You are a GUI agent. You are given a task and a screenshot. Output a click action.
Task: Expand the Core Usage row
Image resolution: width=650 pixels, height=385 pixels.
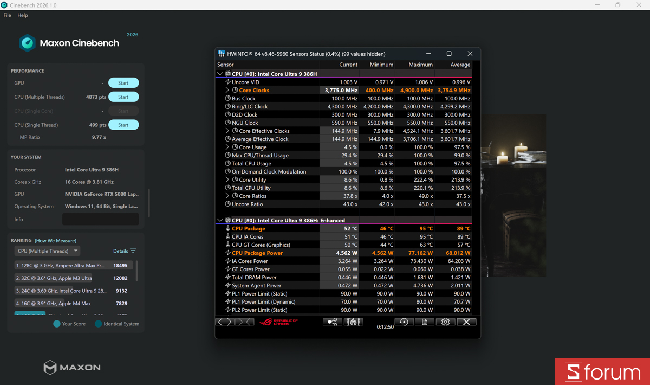point(227,147)
